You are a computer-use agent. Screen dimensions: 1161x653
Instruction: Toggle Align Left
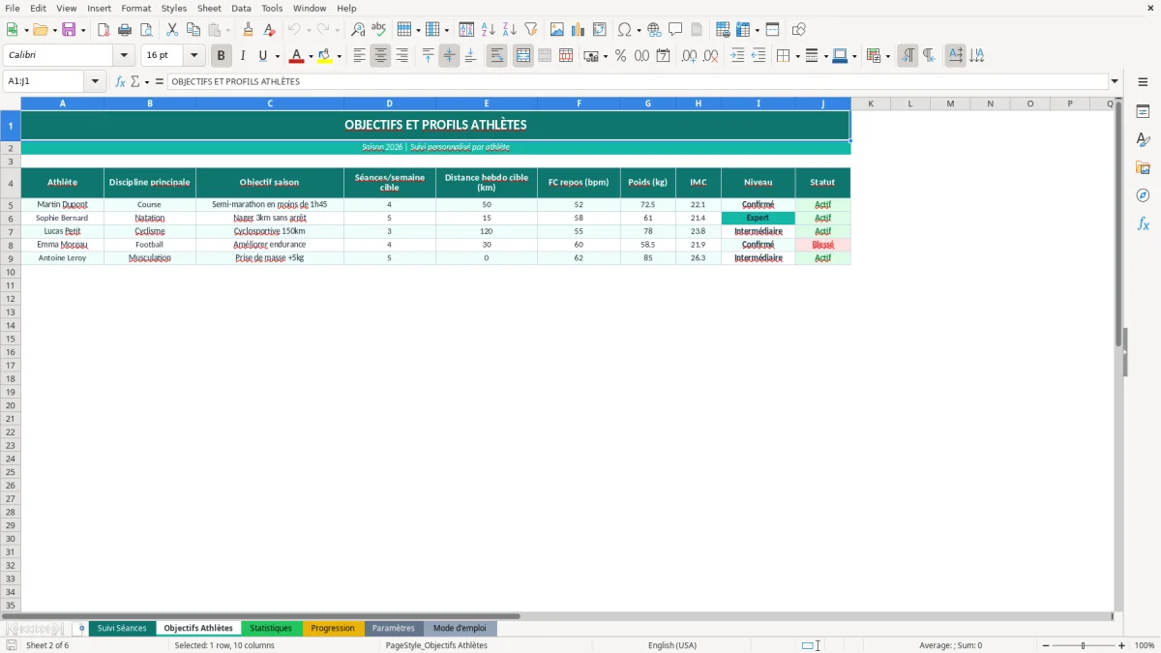(x=359, y=56)
